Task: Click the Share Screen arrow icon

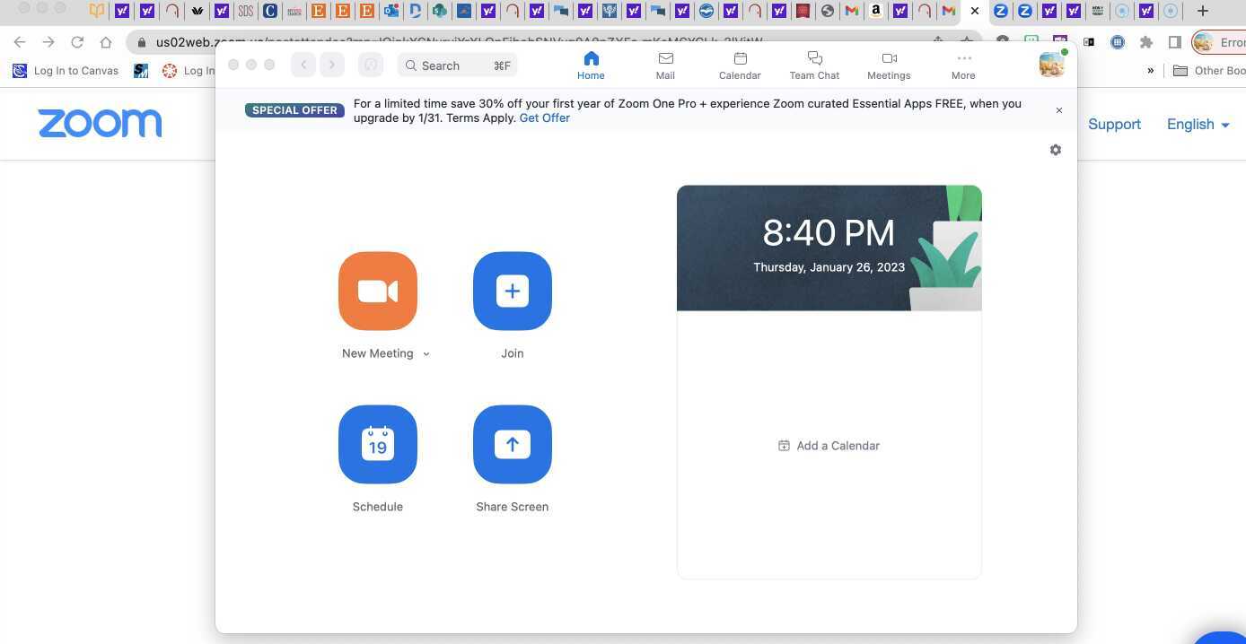Action: [x=512, y=444]
